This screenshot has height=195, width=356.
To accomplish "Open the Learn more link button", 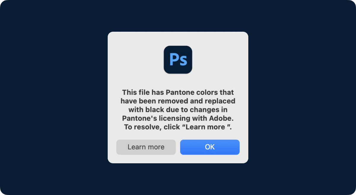I will pos(146,147).
